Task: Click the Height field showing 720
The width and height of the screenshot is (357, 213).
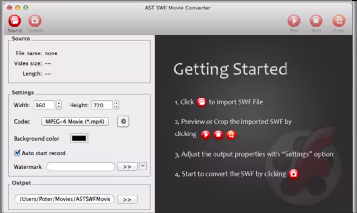Action: (102, 105)
